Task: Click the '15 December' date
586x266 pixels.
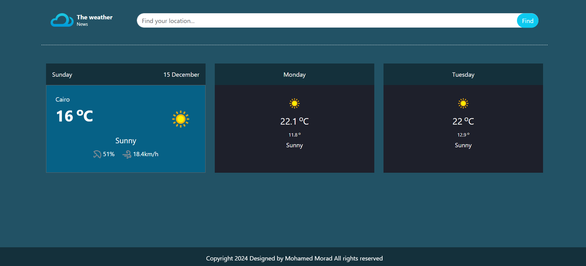Action: [181, 75]
